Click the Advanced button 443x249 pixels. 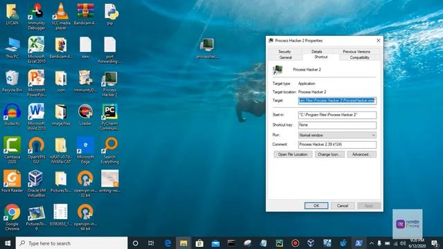coord(361,154)
